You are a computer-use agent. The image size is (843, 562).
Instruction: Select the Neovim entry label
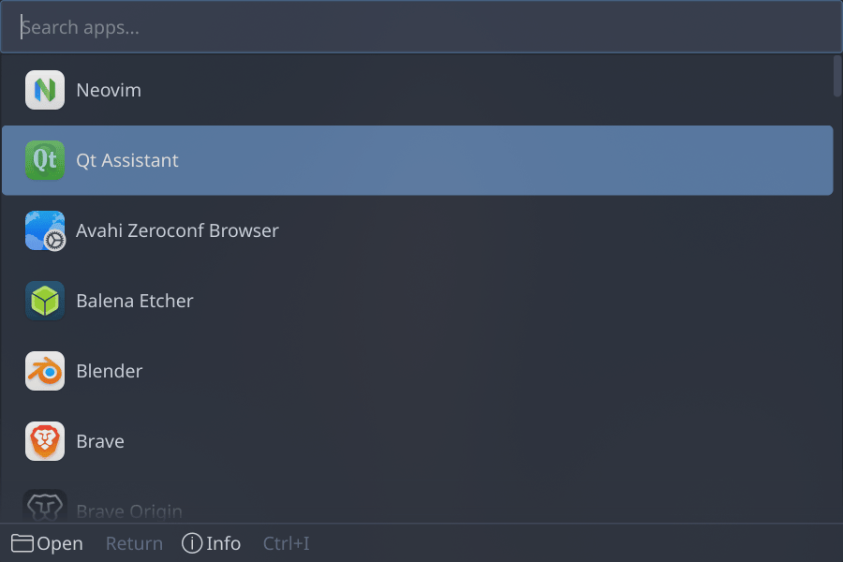click(109, 90)
